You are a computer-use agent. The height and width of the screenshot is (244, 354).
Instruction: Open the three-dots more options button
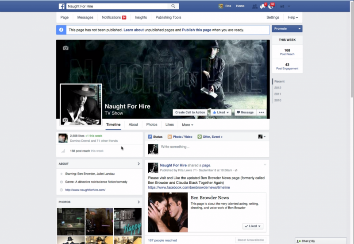pyautogui.click(x=262, y=112)
